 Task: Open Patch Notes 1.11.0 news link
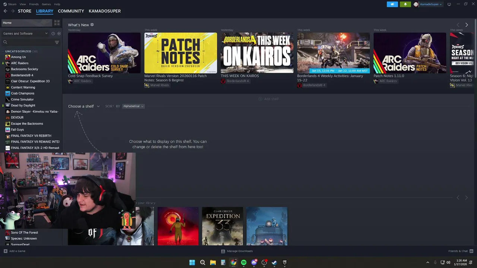(389, 76)
